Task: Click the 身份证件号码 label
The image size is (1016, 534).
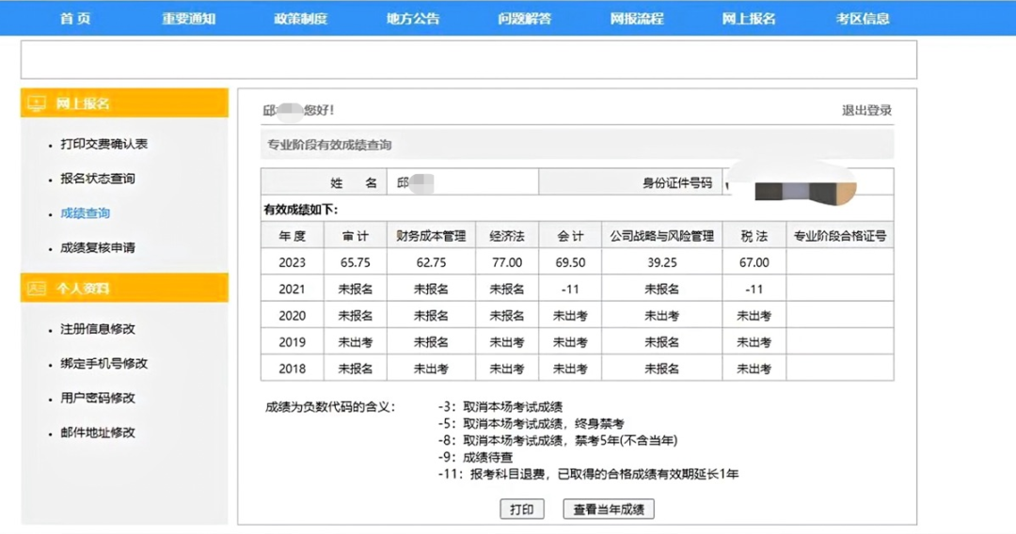Action: point(677,183)
